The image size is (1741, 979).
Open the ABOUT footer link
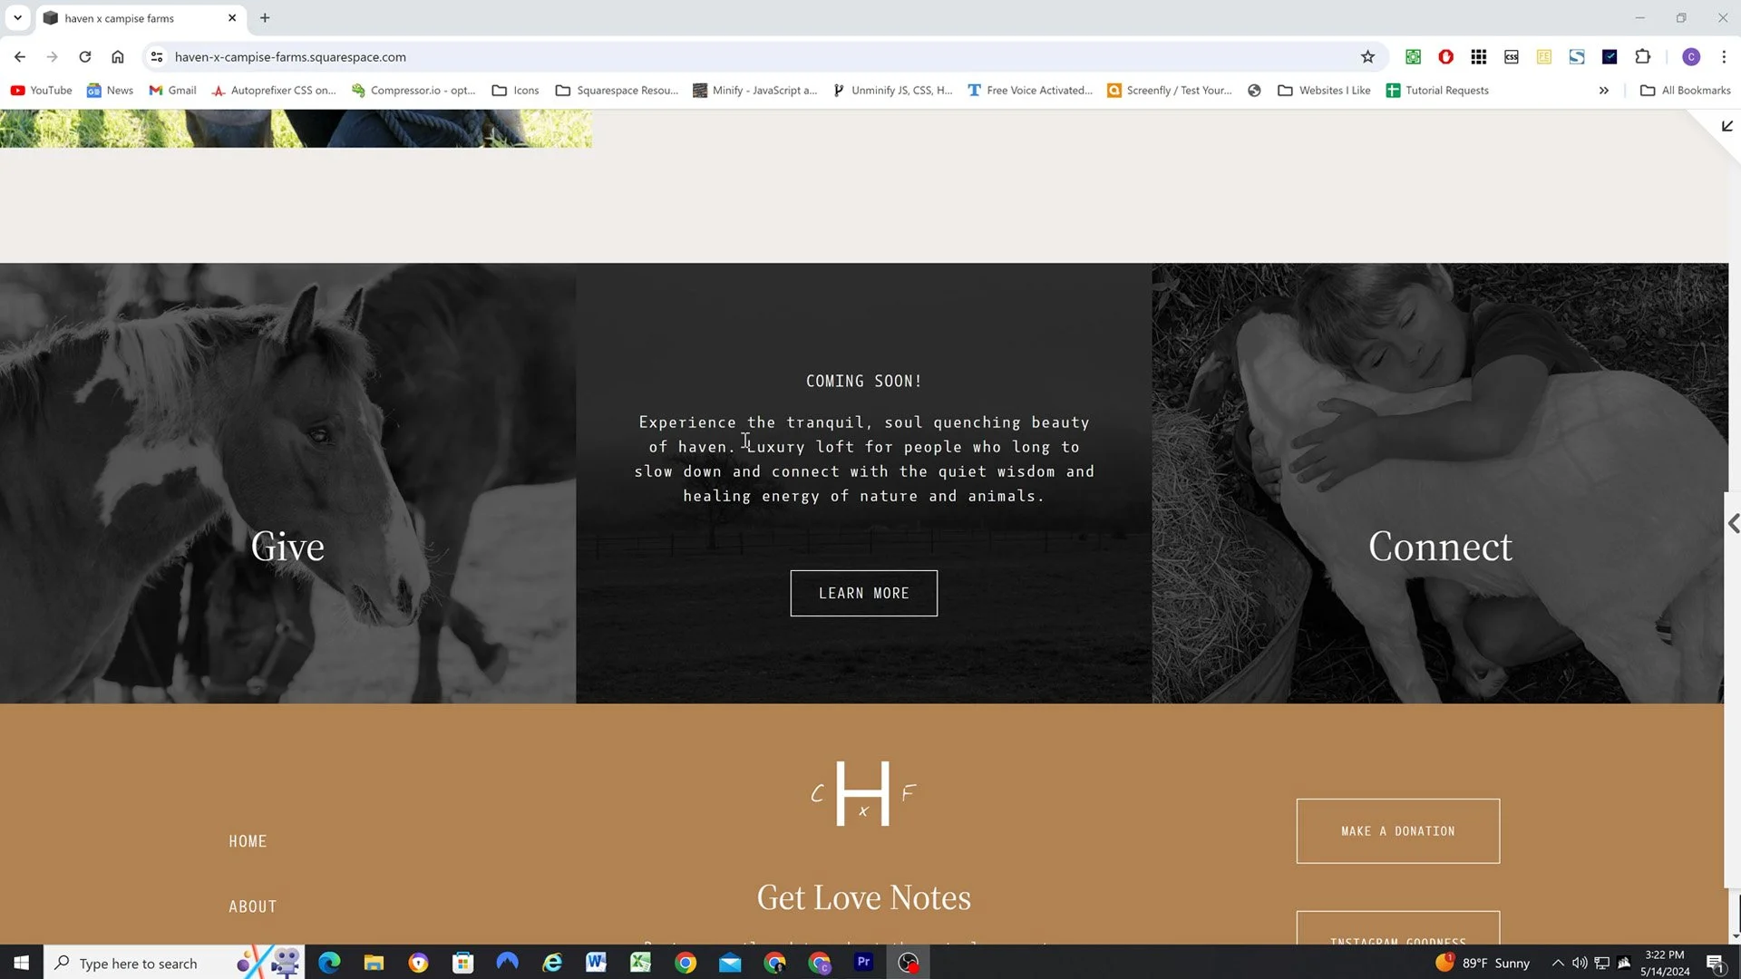point(252,906)
